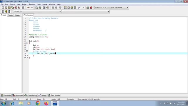The height and width of the screenshot is (106, 188).
Task: Click the green Toggle bookmark icon
Action: coord(6,11)
